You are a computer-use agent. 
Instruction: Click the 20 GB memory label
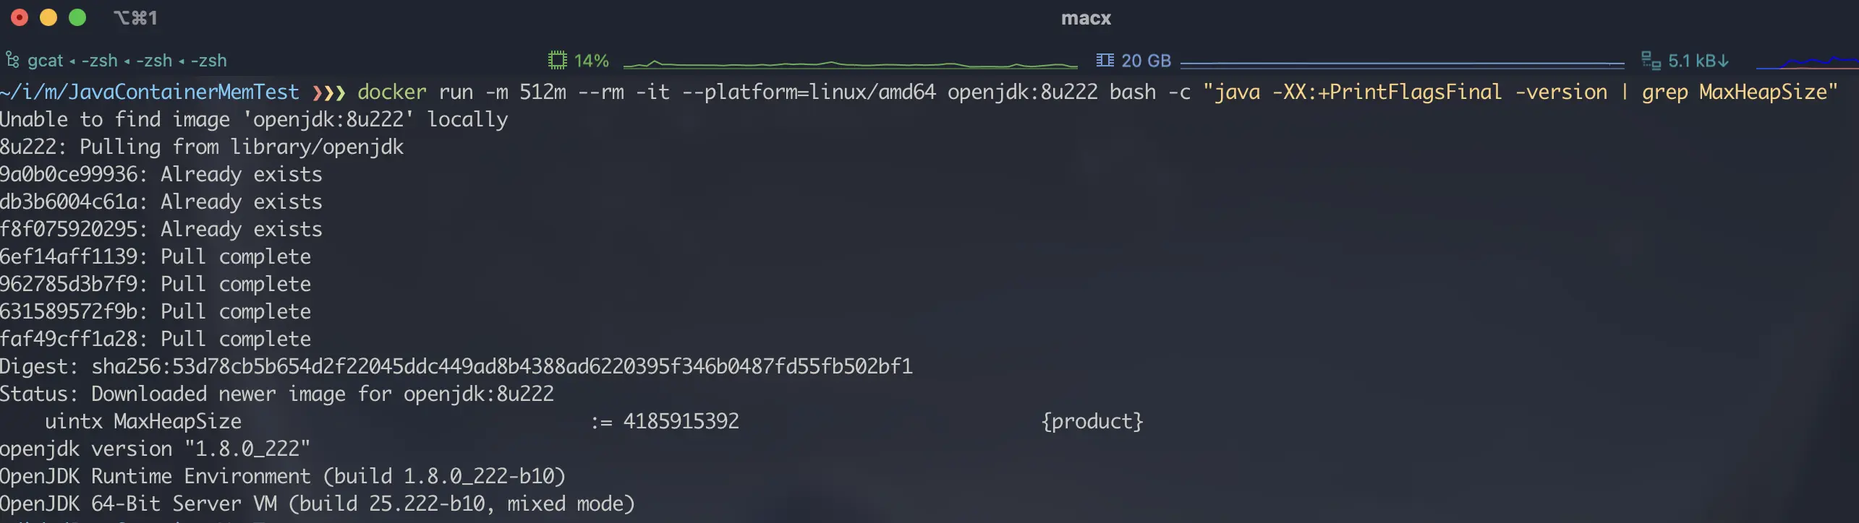pos(1146,61)
